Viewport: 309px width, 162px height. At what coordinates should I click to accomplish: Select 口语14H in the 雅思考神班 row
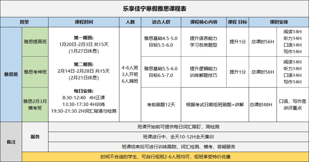click(292, 75)
